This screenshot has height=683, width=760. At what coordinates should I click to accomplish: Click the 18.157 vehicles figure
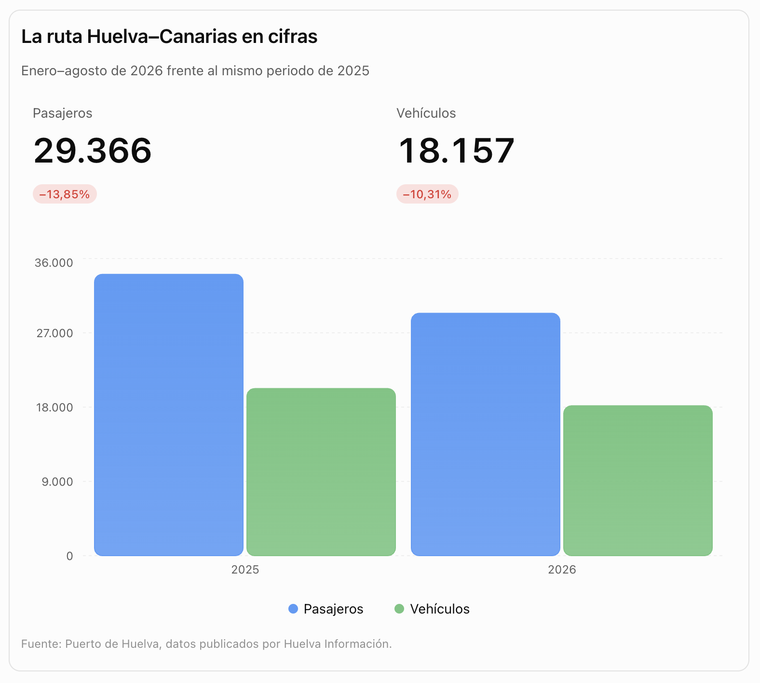[x=456, y=151]
